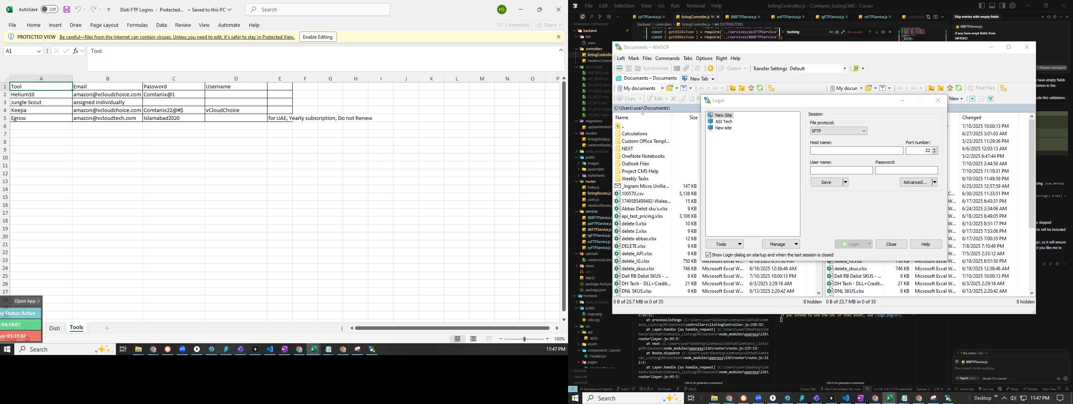
Task: Open Source Control icon in Cursor sidebar
Action: tap(600, 17)
